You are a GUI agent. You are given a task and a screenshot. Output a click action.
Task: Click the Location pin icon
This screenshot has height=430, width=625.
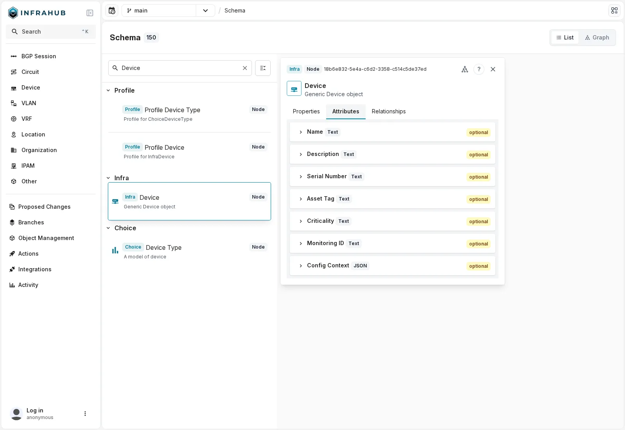coord(14,134)
